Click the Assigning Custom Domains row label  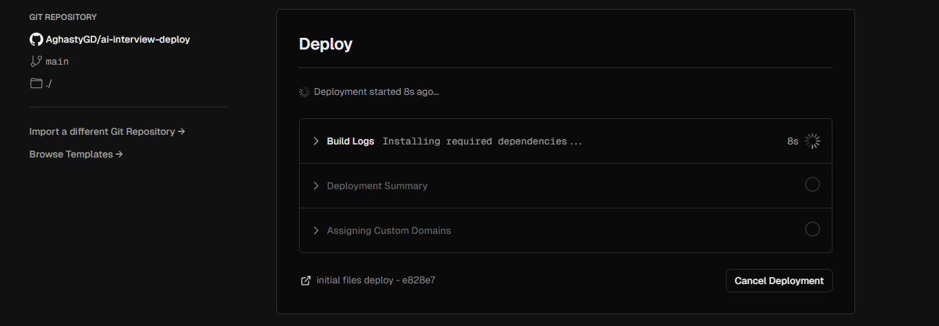click(389, 230)
